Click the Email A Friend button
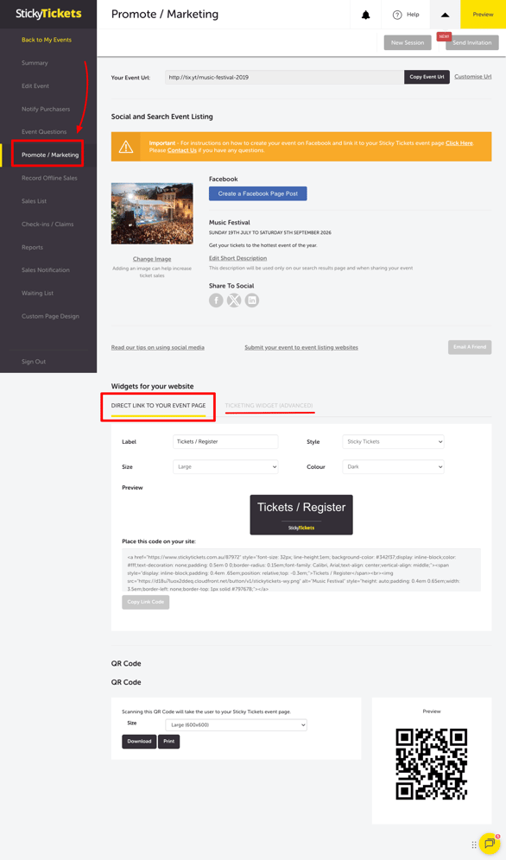Viewport: 506px width, 860px height. coord(469,347)
